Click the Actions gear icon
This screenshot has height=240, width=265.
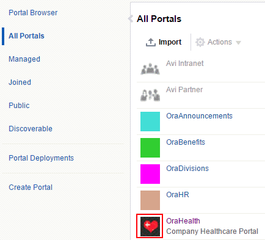(x=200, y=42)
